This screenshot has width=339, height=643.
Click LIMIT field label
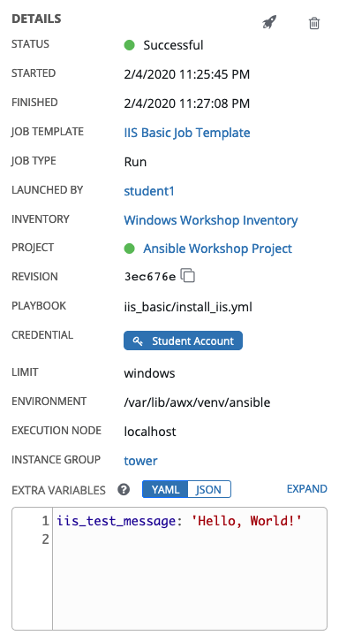click(x=26, y=372)
